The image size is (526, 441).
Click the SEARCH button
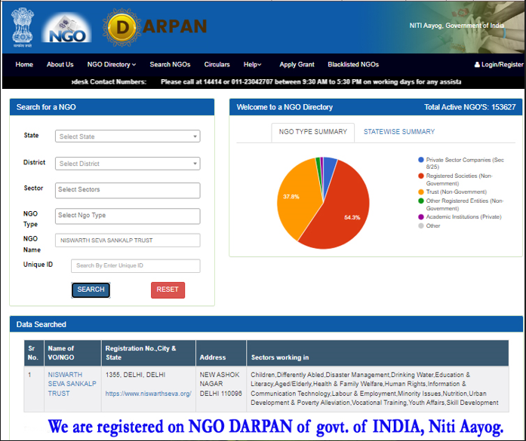[x=91, y=290]
